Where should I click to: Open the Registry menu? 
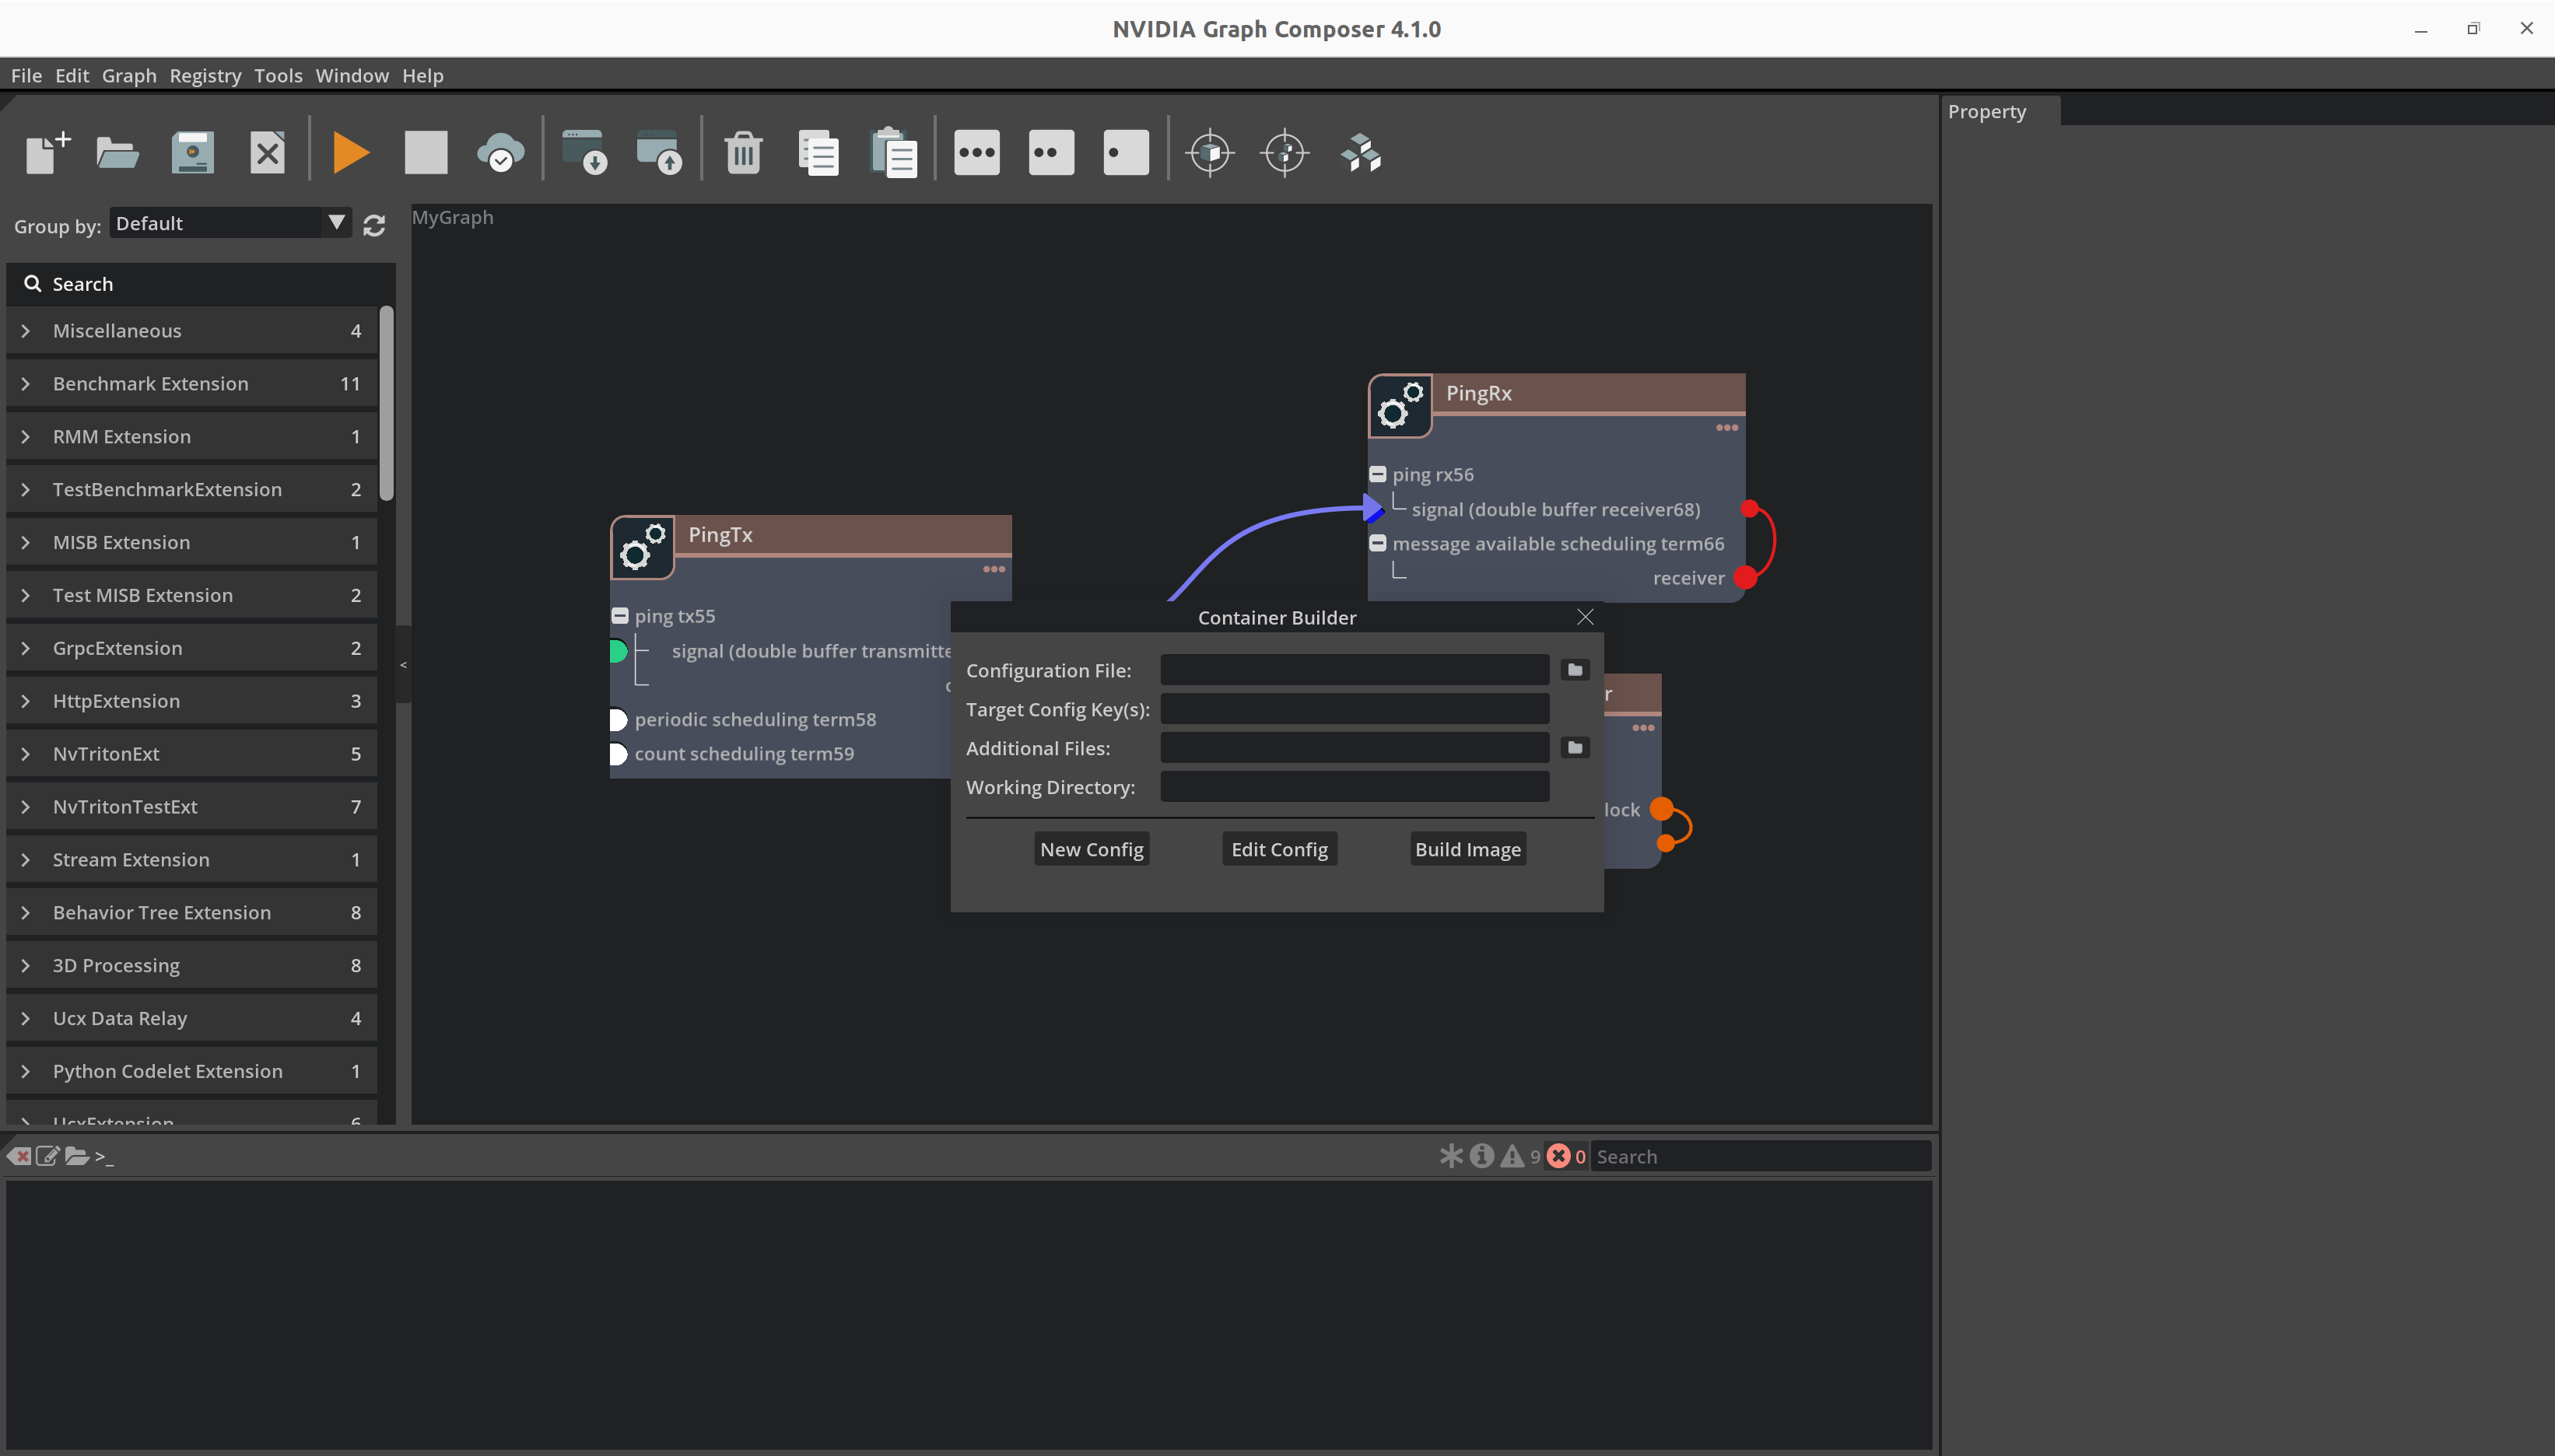pyautogui.click(x=205, y=76)
